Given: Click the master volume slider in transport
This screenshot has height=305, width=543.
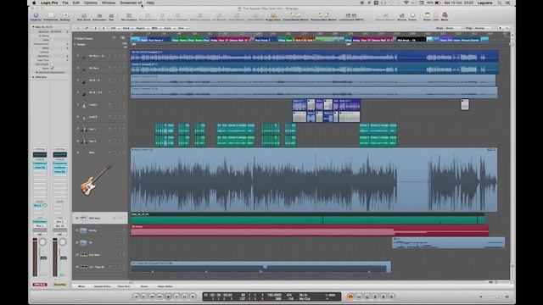Looking at the screenshot, I should pyautogui.click(x=494, y=297).
